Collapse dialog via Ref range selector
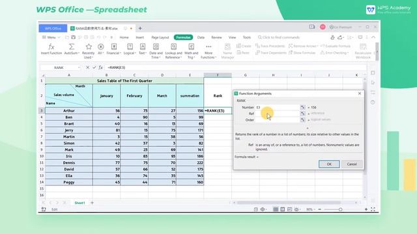 click(302, 114)
